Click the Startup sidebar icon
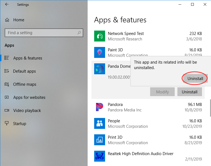 pyautogui.click(x=7, y=123)
